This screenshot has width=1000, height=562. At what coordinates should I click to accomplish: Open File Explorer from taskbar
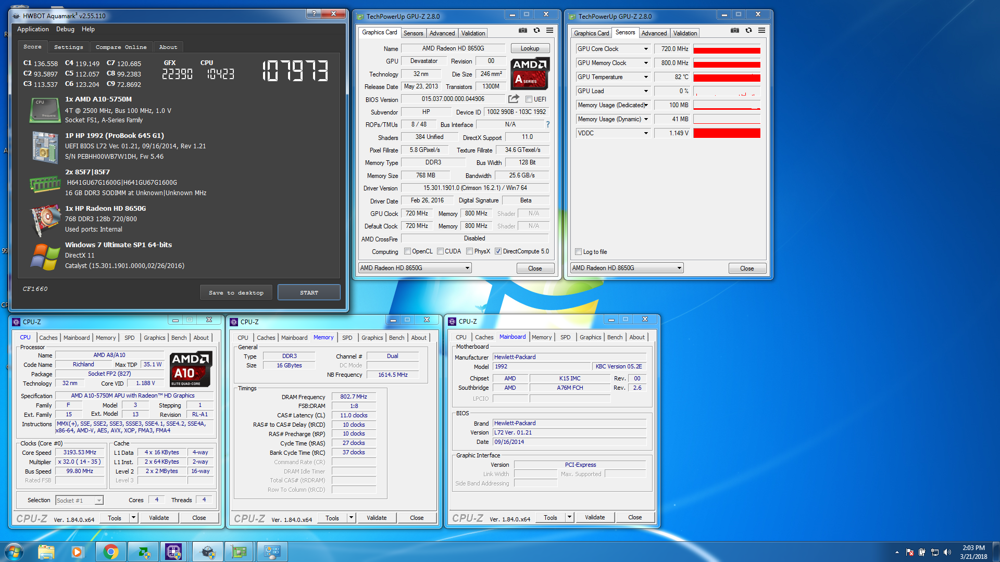[46, 552]
